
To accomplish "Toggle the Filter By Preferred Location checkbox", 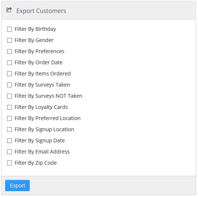I will (x=9, y=119).
